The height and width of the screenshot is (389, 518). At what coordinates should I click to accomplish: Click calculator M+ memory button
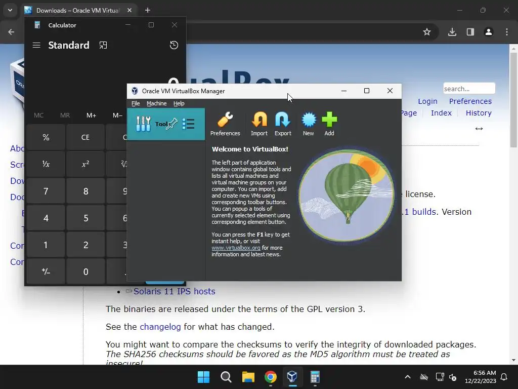(x=91, y=115)
